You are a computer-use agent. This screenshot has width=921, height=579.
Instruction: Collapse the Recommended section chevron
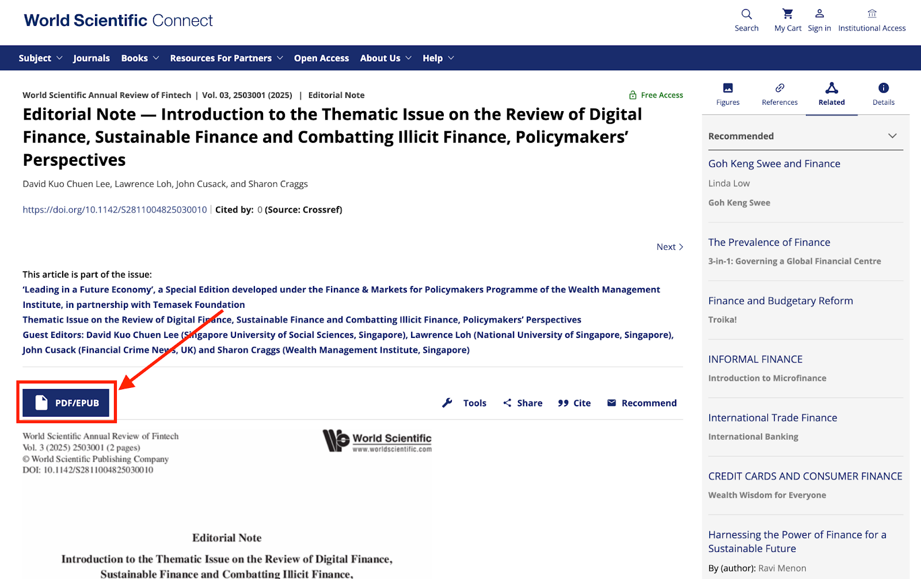pyautogui.click(x=892, y=136)
